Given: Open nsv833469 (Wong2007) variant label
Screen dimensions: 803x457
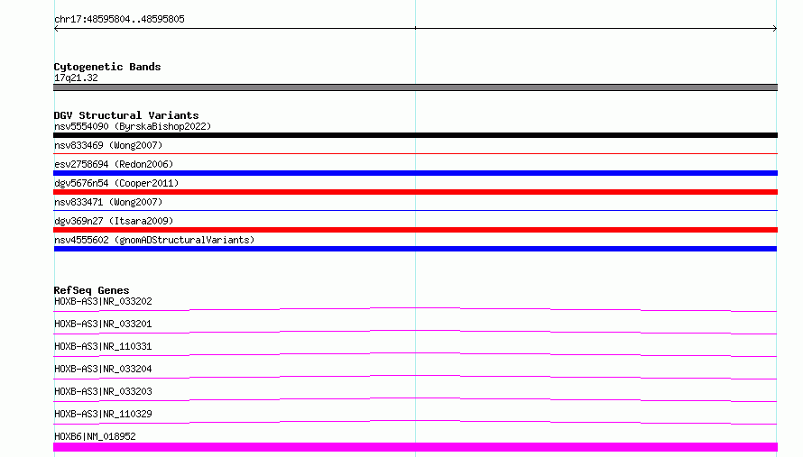Looking at the screenshot, I should (x=108, y=145).
